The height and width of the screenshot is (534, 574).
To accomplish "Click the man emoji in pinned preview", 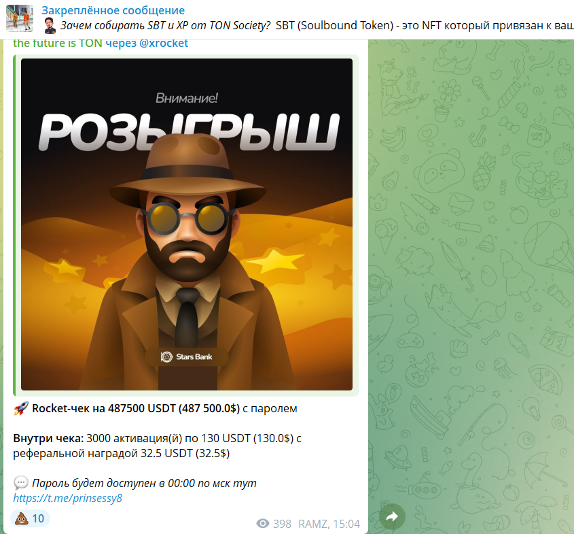I will click(x=50, y=26).
